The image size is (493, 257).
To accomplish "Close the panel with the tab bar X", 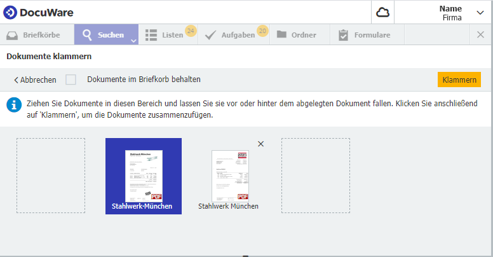I will pyautogui.click(x=480, y=34).
